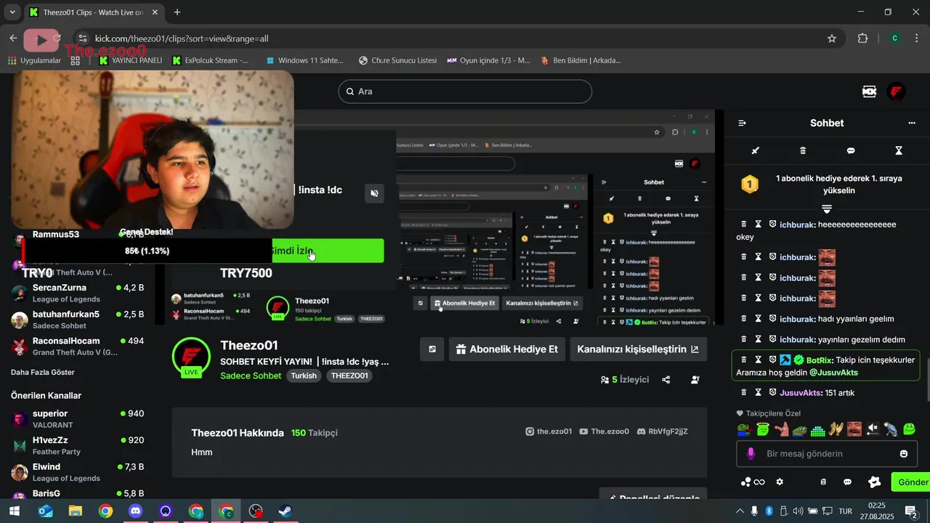Click the hourglass icon in chat toolbar

pos(899,150)
